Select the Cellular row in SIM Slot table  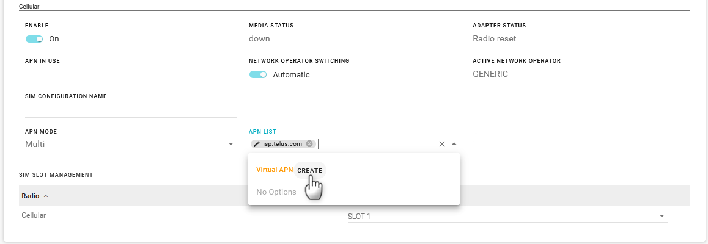355,216
